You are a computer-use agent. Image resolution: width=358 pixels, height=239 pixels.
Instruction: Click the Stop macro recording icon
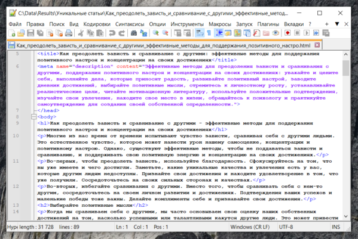(297, 33)
